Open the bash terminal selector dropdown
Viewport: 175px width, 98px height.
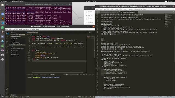[71, 74]
